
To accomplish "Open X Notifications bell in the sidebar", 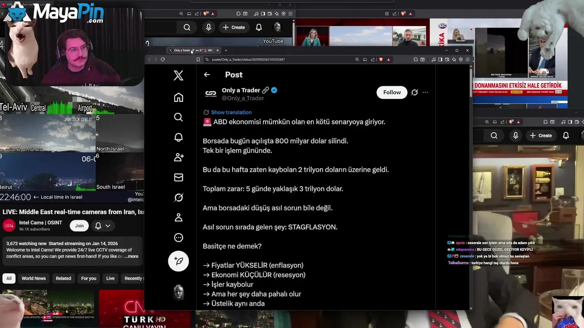I will 178,137.
